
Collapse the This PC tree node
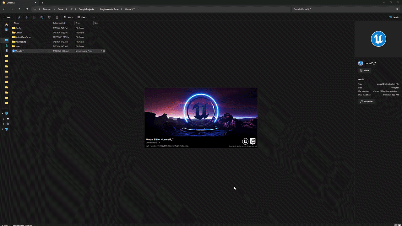click(x=3, y=114)
